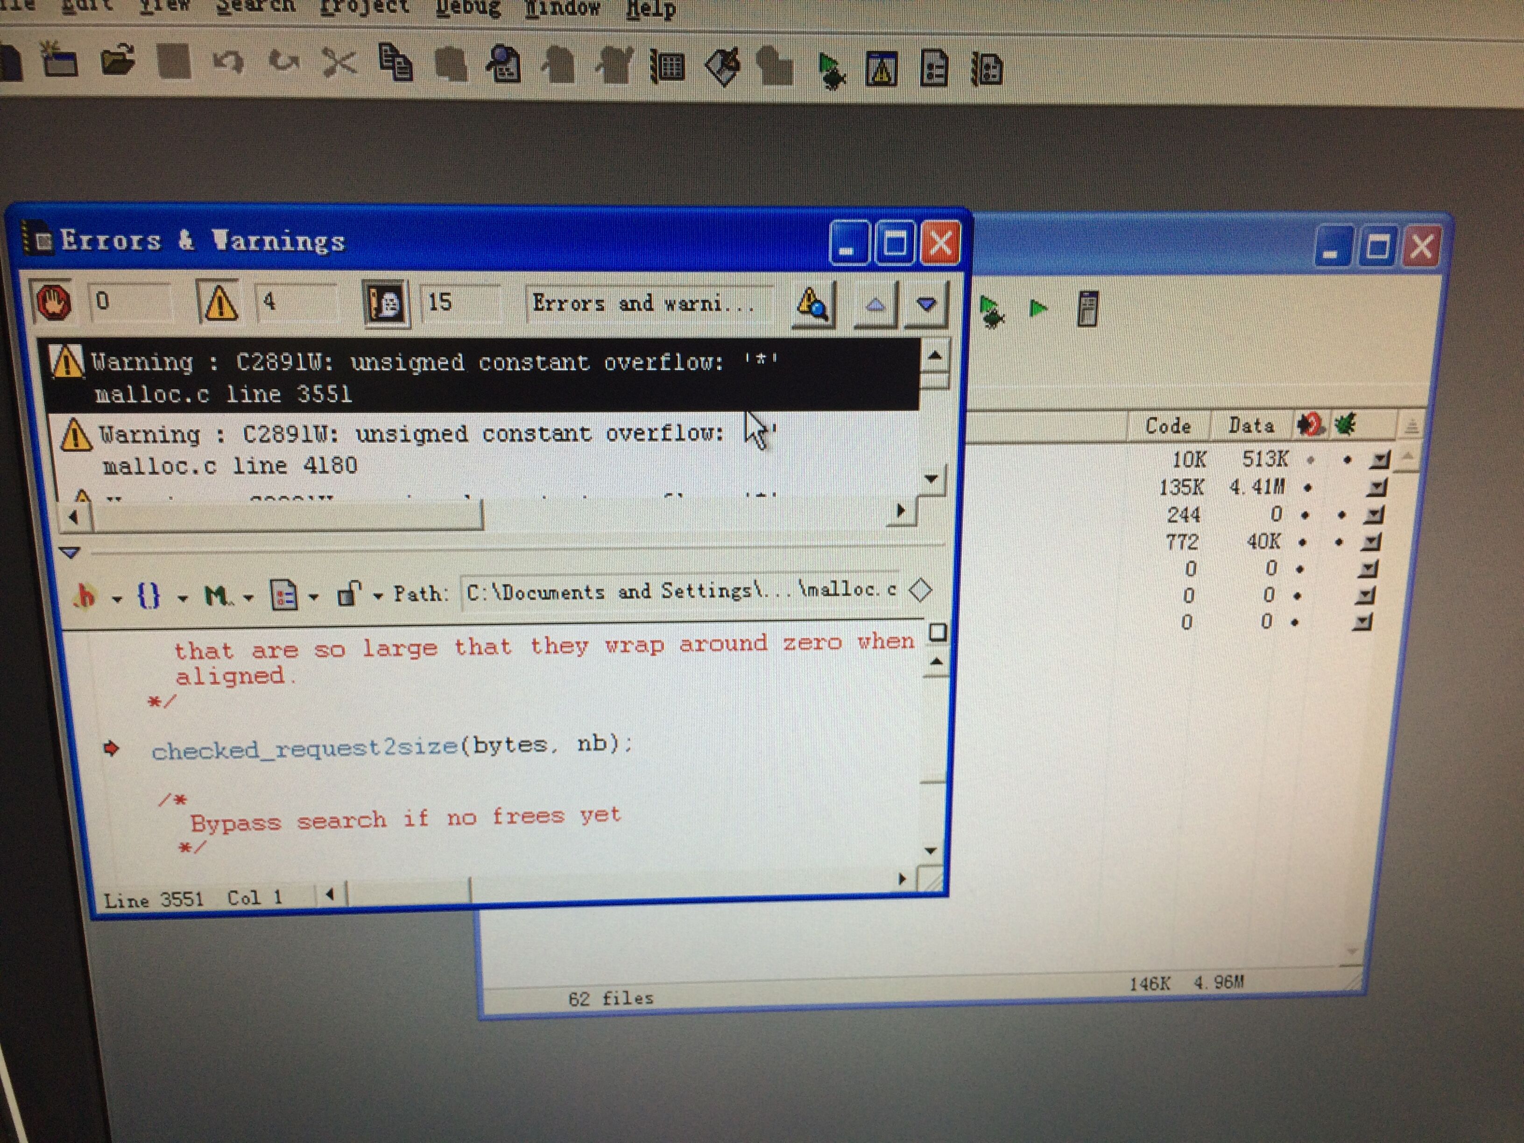The width and height of the screenshot is (1524, 1143).
Task: Click the Undo toolbar icon
Action: point(229,62)
